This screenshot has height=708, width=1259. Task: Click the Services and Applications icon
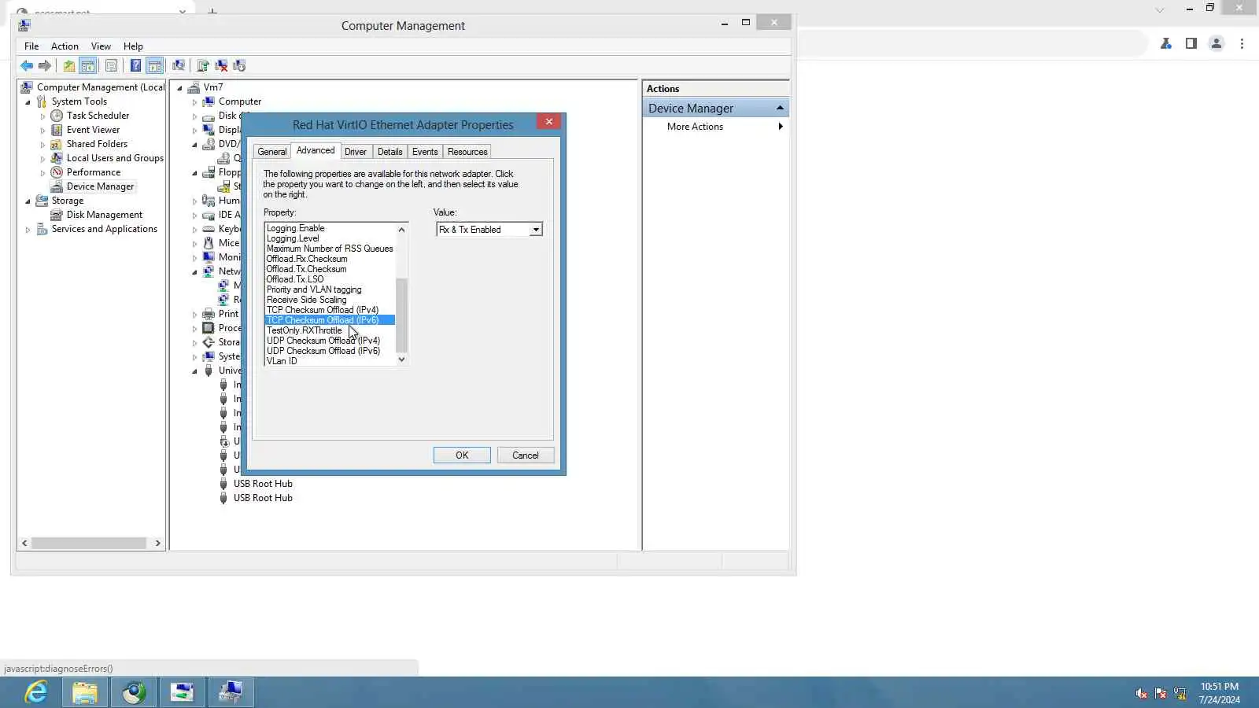click(x=42, y=229)
